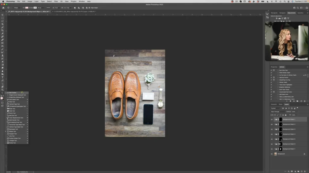The height and width of the screenshot is (173, 309).
Task: Open the Shape tool mode dropdown
Action: click(x=17, y=8)
